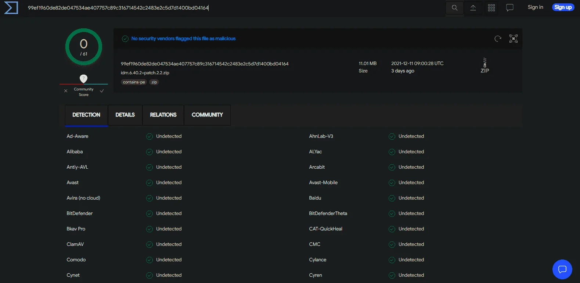Click the community score marker
This screenshot has height=283, width=580.
(84, 79)
